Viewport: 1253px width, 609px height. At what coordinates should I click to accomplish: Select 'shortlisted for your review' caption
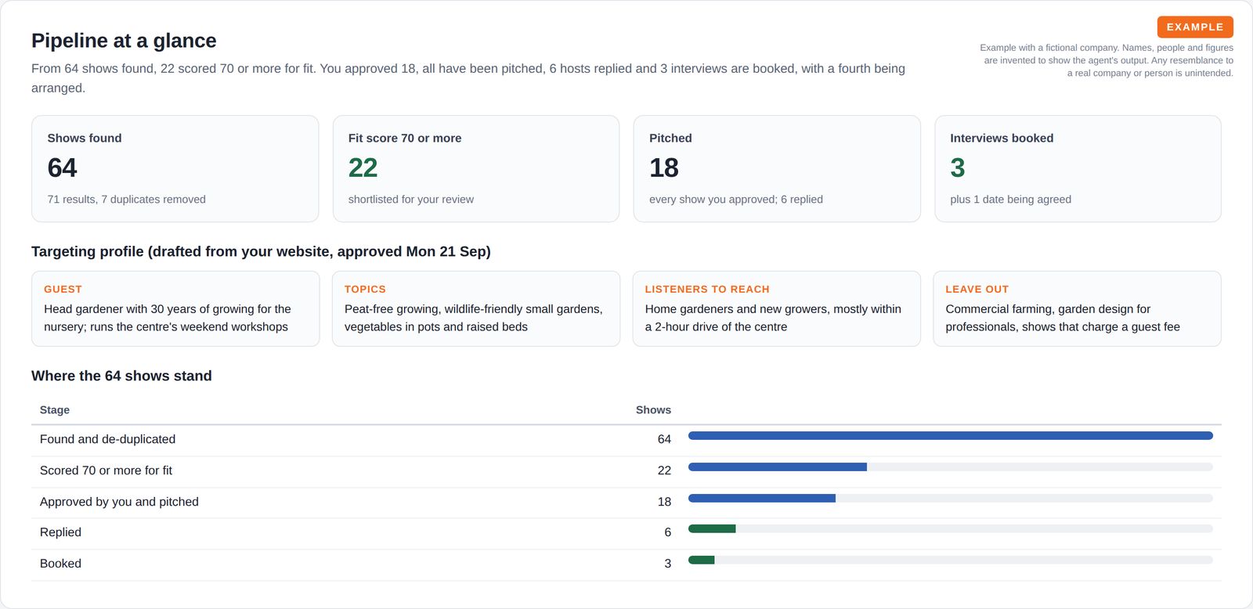tap(411, 200)
